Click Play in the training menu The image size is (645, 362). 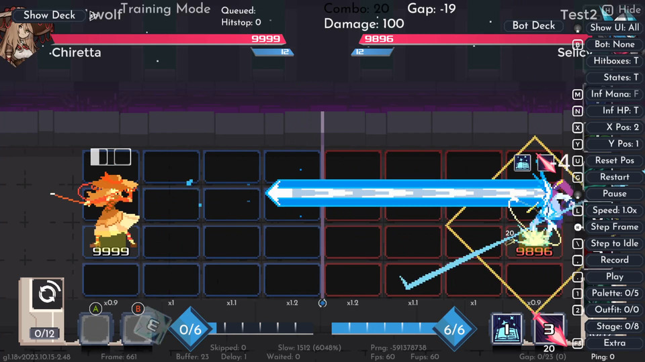[x=615, y=277]
